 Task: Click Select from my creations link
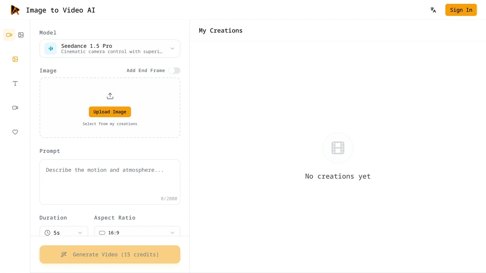pos(110,124)
